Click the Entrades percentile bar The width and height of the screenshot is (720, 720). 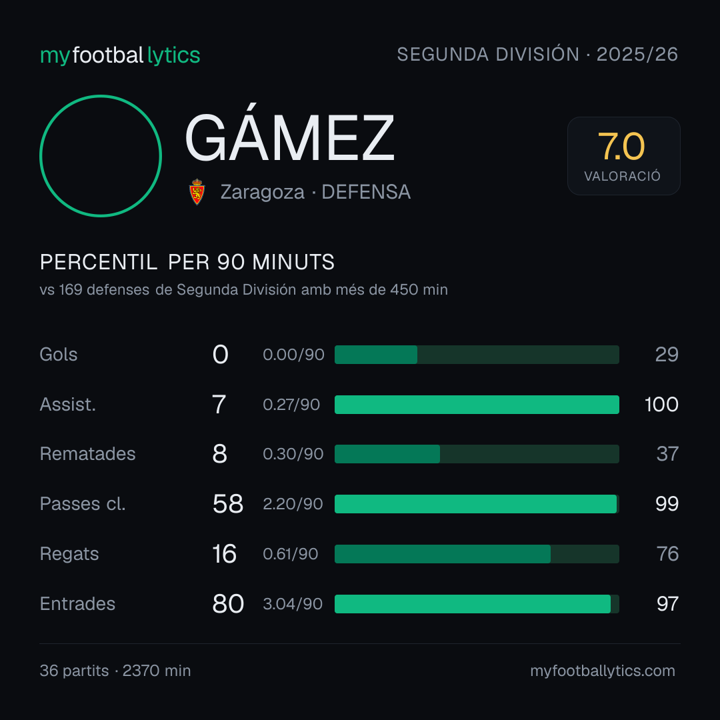click(477, 604)
